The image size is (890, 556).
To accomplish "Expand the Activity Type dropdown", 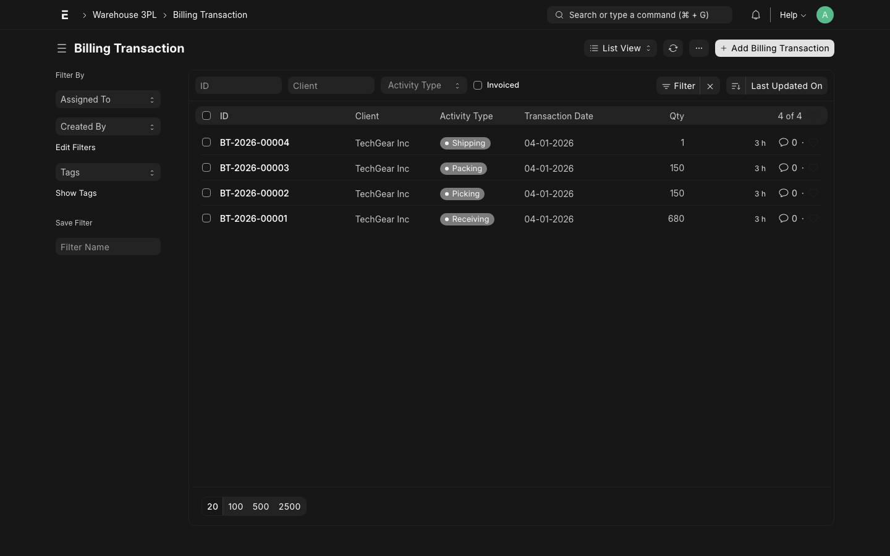I will [x=423, y=85].
